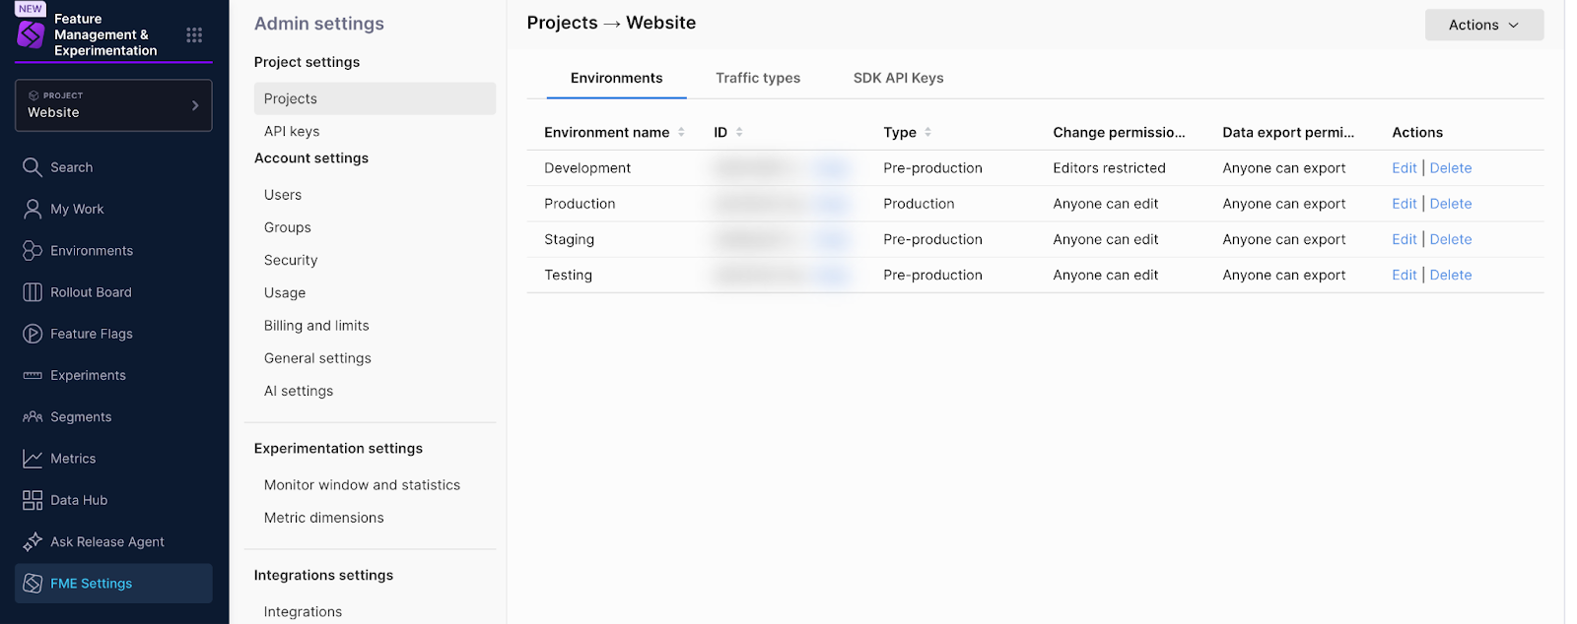The width and height of the screenshot is (1577, 624).
Task: Open Feature Flags icon in sidebar
Action: [x=33, y=334]
